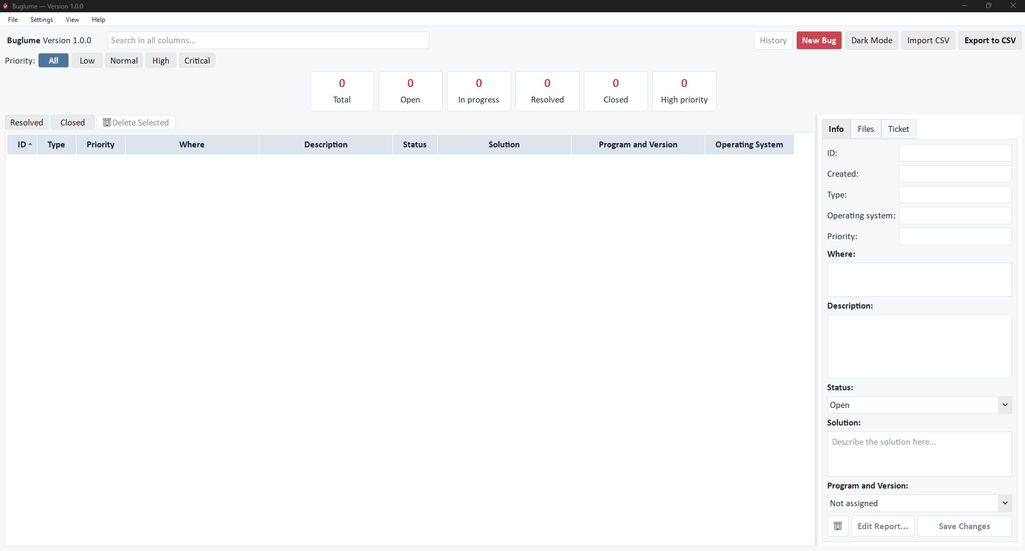Viewport: 1025px width, 551px height.
Task: Sort by the Where column header
Action: [192, 145]
